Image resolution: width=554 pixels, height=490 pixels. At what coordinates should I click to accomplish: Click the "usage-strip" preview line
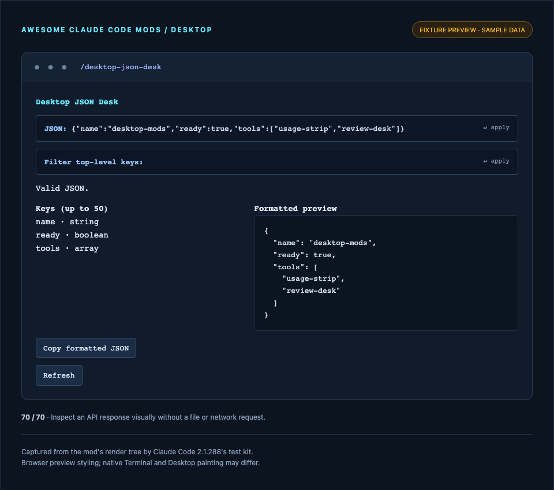tap(313, 279)
